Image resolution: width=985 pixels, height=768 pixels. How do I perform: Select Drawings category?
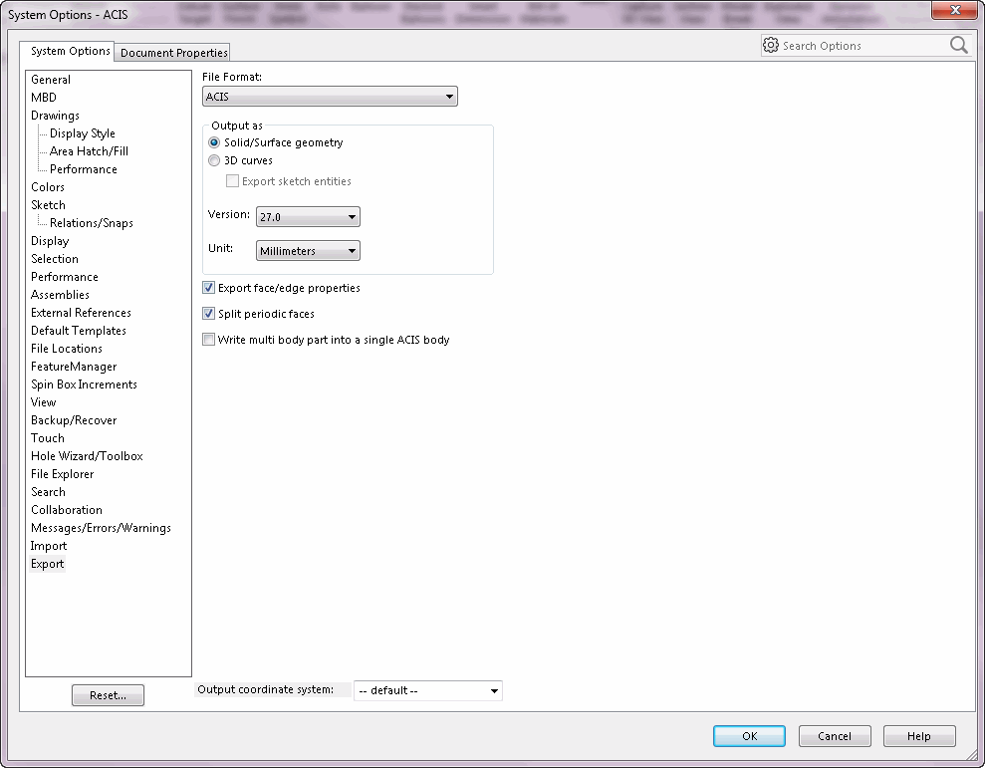coord(56,116)
